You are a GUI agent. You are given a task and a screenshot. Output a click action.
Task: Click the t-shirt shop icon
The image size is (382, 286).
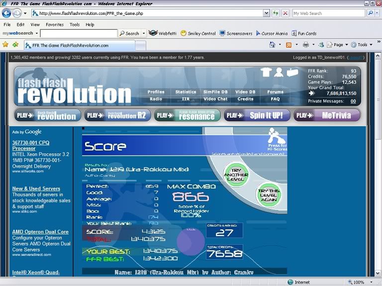266,72
